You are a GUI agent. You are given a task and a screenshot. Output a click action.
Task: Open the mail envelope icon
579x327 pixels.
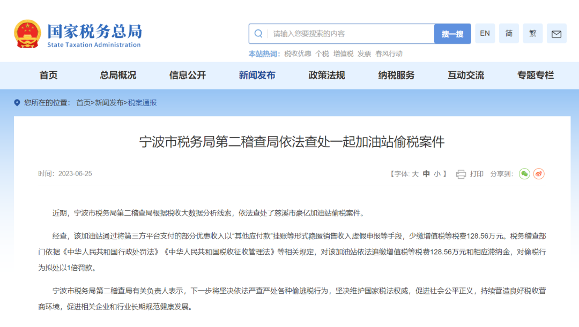point(556,34)
